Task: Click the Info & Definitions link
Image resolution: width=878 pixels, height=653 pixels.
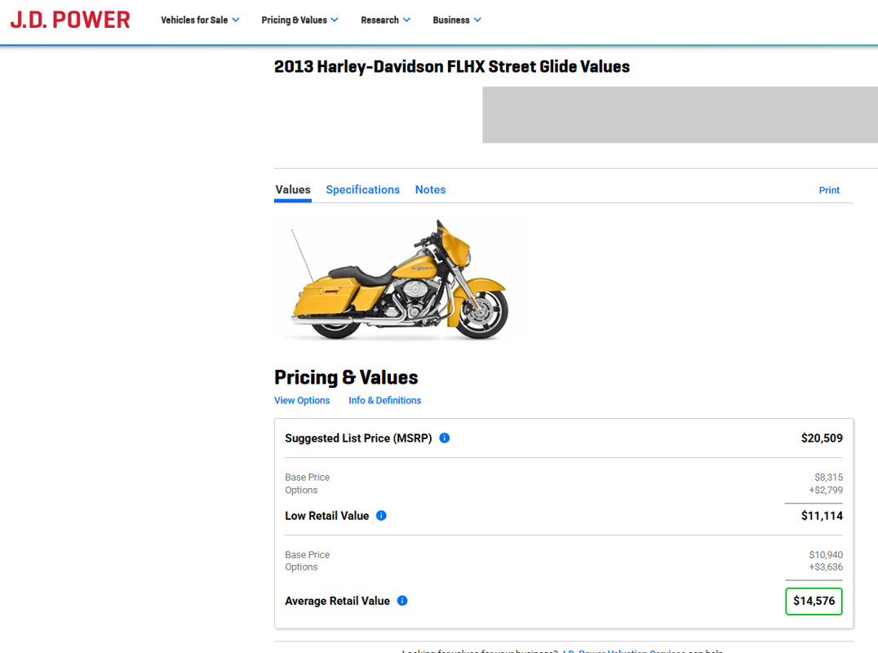Action: coord(384,401)
